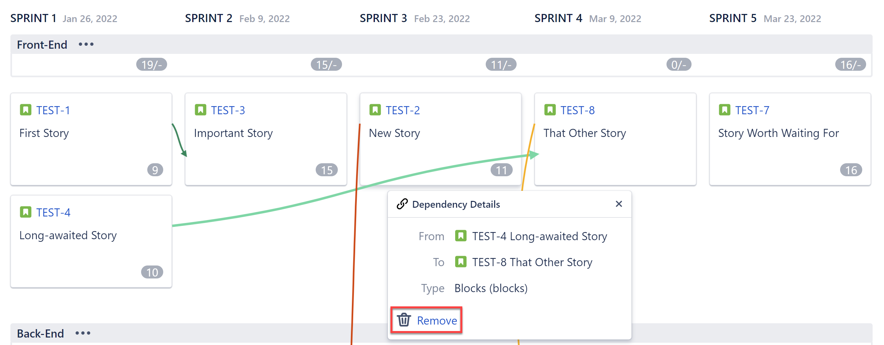Click story icon next to To TEST-8
This screenshot has height=345, width=884.
coord(460,262)
